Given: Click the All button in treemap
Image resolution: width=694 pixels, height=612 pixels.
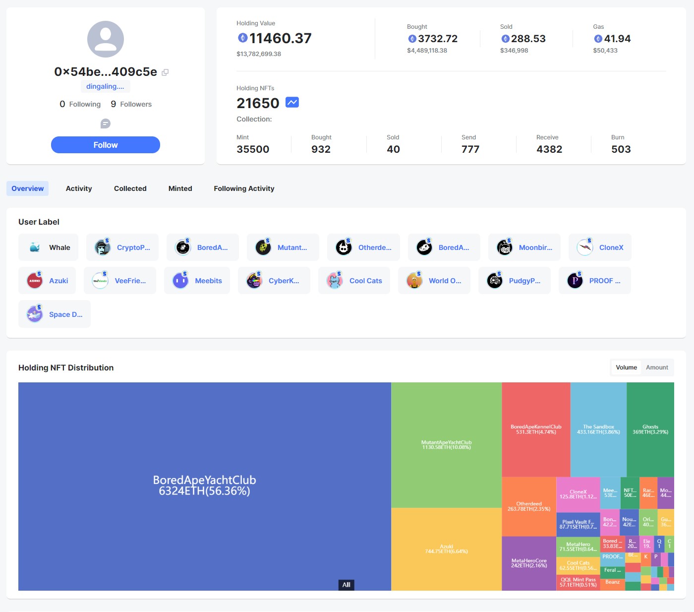Looking at the screenshot, I should (346, 585).
